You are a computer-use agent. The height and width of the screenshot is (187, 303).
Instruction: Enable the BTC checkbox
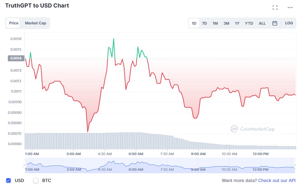[35, 180]
